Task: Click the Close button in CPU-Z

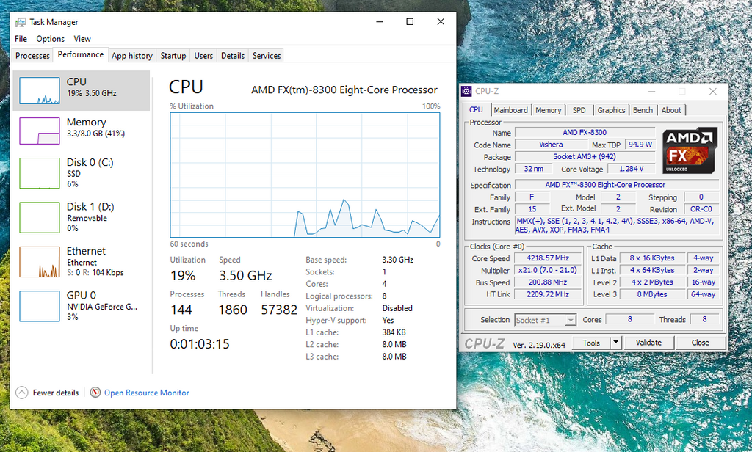Action: pyautogui.click(x=700, y=343)
